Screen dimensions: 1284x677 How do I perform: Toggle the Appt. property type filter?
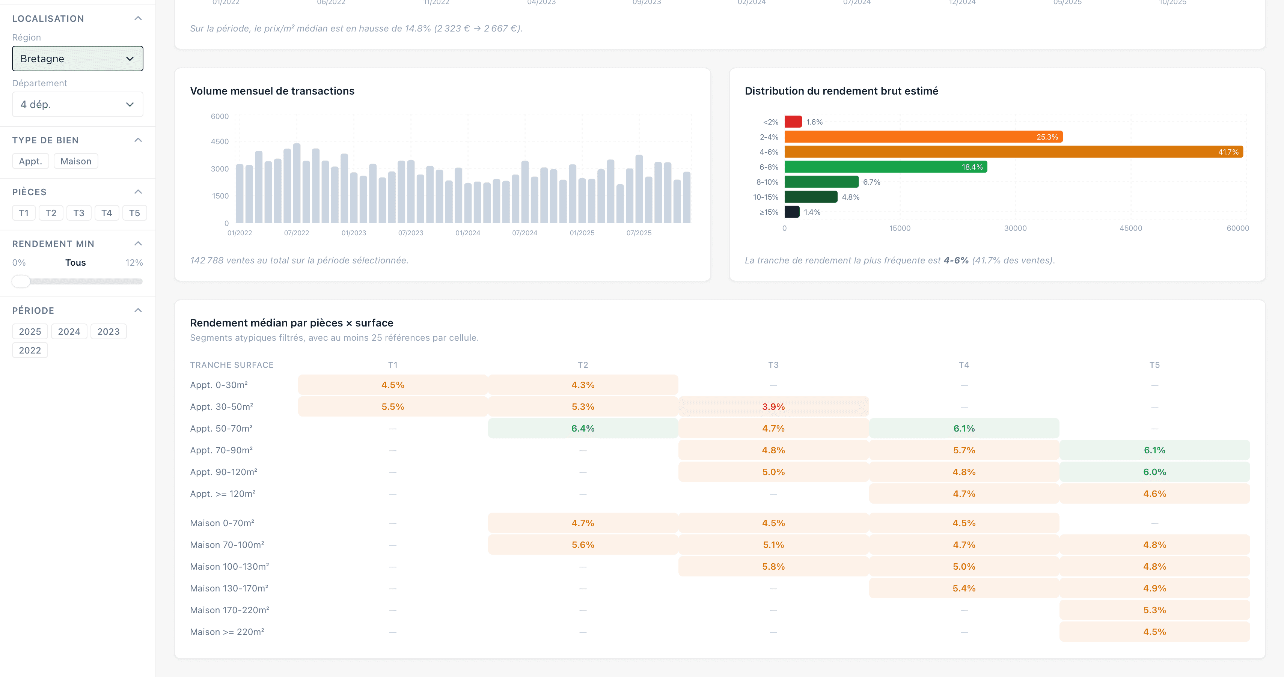click(30, 161)
